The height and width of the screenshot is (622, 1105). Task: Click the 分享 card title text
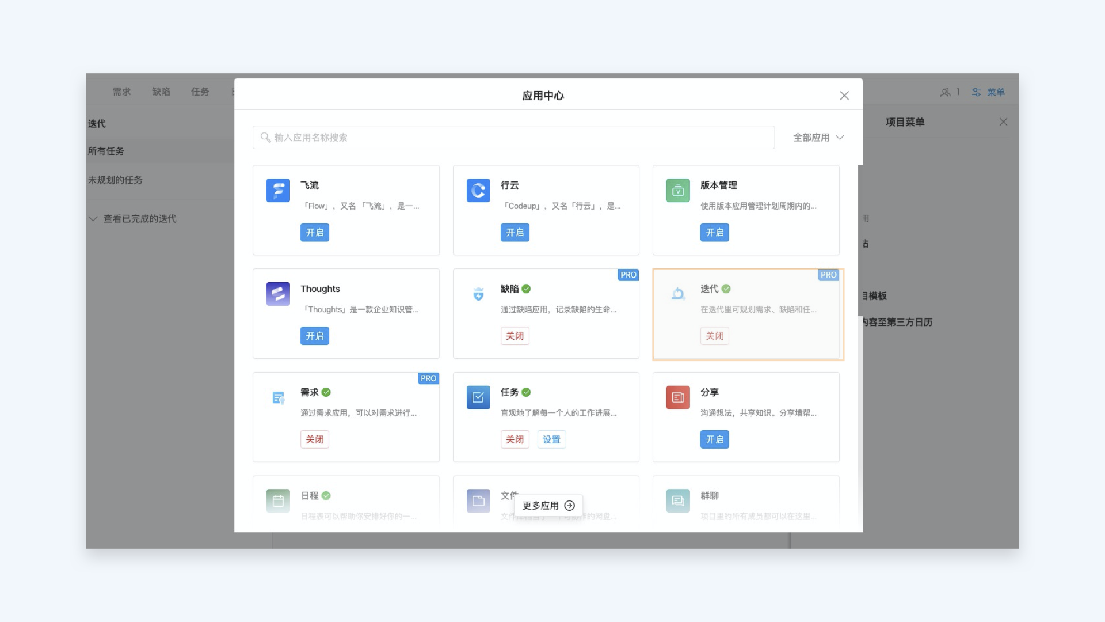(710, 392)
